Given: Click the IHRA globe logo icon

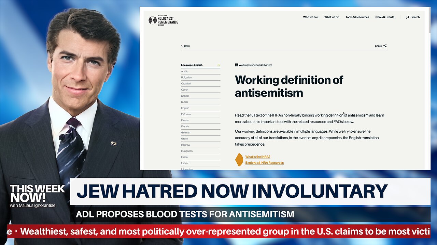Looking at the screenshot, I should pyautogui.click(x=153, y=20).
